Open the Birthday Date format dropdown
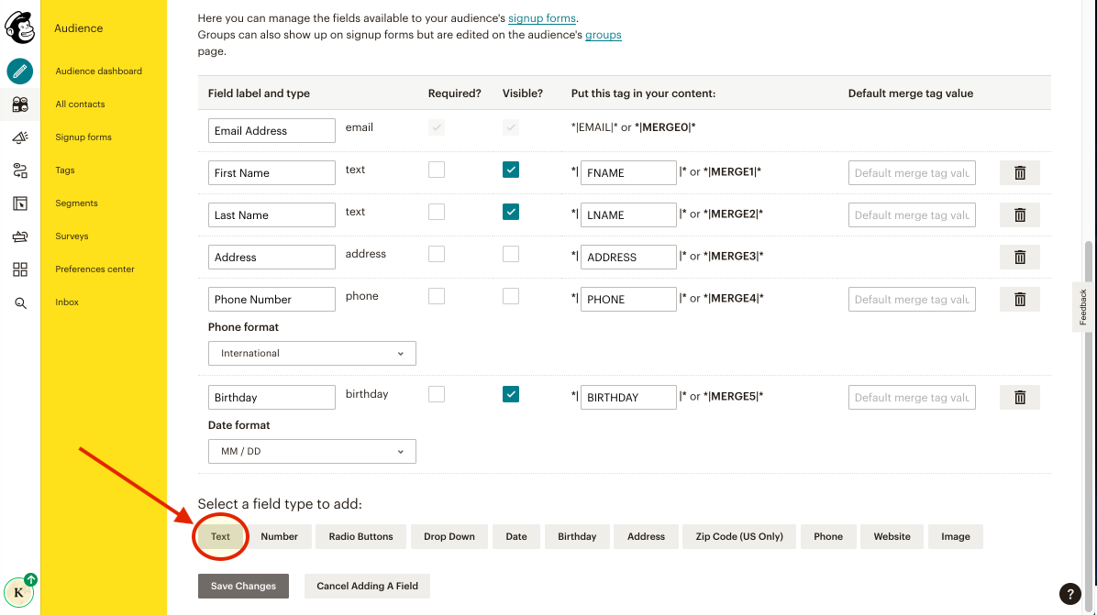Viewport: 1097px width, 615px height. [x=312, y=451]
